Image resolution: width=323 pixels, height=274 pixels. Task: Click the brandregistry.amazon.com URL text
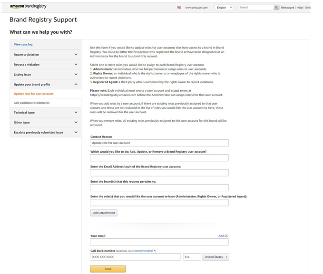click(113, 95)
